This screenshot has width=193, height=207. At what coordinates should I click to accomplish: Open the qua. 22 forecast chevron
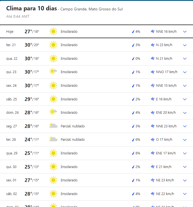pyautogui.click(x=185, y=59)
